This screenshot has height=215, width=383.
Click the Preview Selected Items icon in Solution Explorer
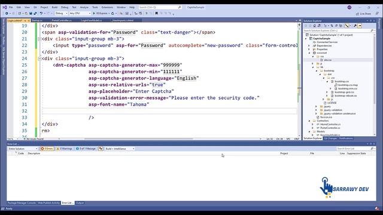[x=360, y=26]
